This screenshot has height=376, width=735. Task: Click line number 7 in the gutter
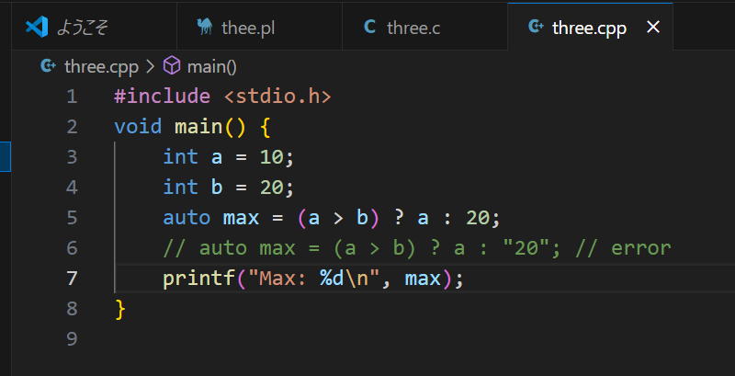click(x=72, y=279)
